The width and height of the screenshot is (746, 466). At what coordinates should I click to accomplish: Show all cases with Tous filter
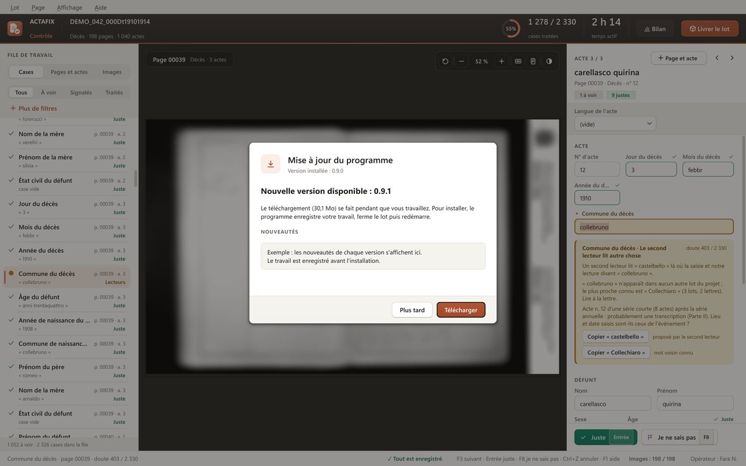tap(21, 93)
